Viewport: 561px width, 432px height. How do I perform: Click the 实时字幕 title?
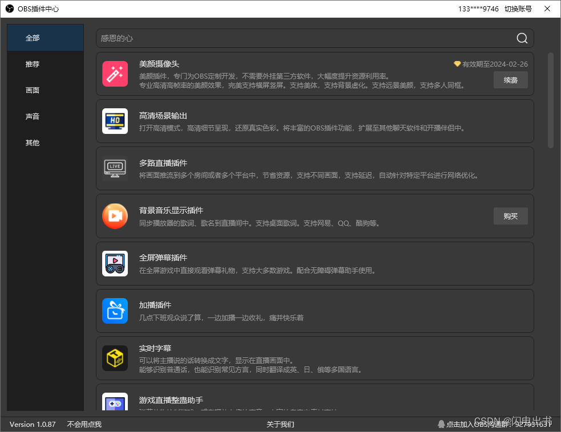coord(155,348)
